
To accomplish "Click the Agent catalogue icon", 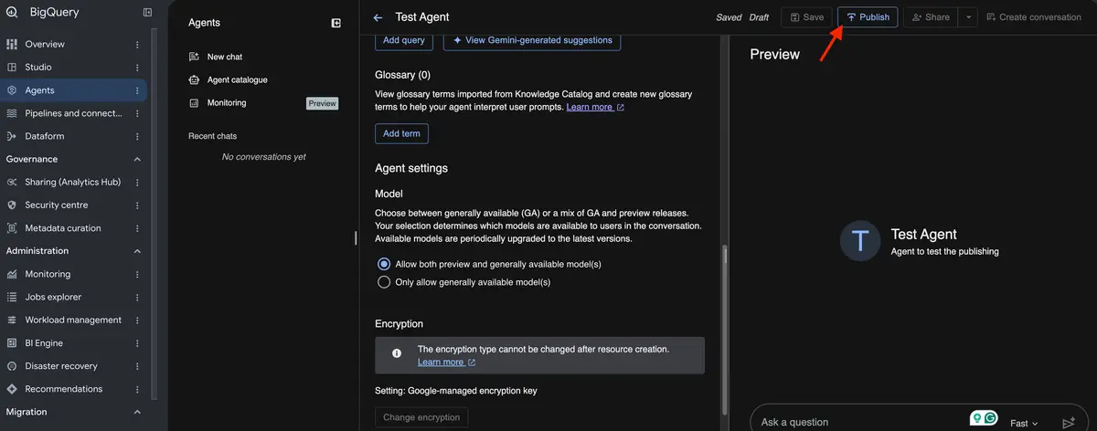I will pos(194,80).
